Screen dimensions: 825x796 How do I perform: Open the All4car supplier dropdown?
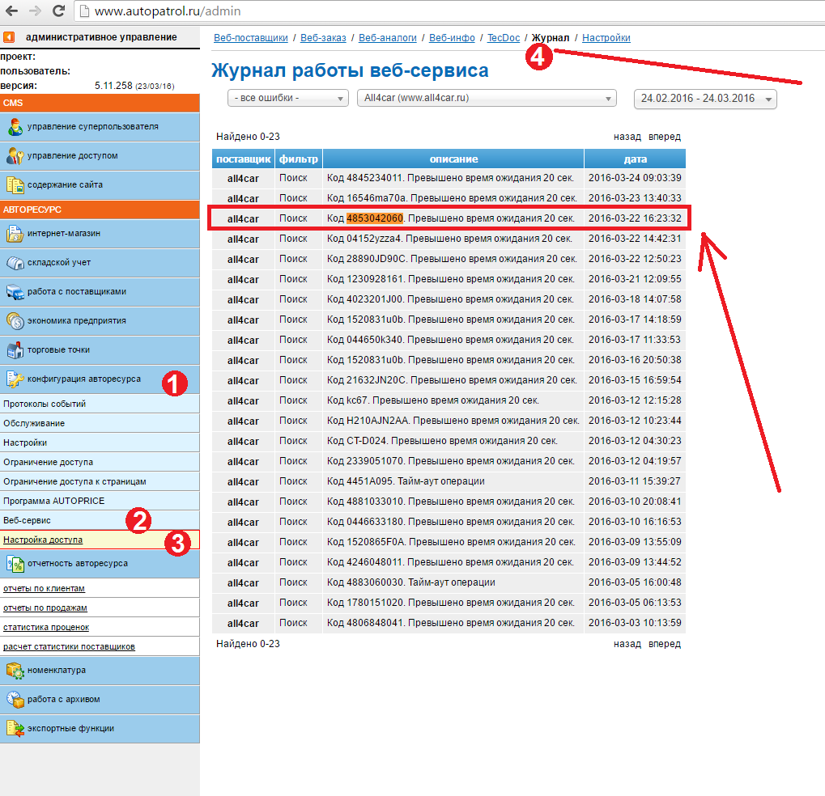point(487,99)
